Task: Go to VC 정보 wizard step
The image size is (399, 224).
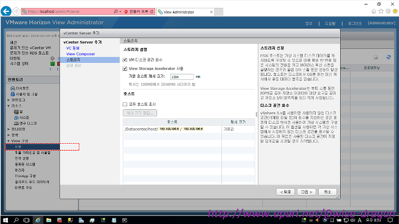Action: click(x=73, y=48)
